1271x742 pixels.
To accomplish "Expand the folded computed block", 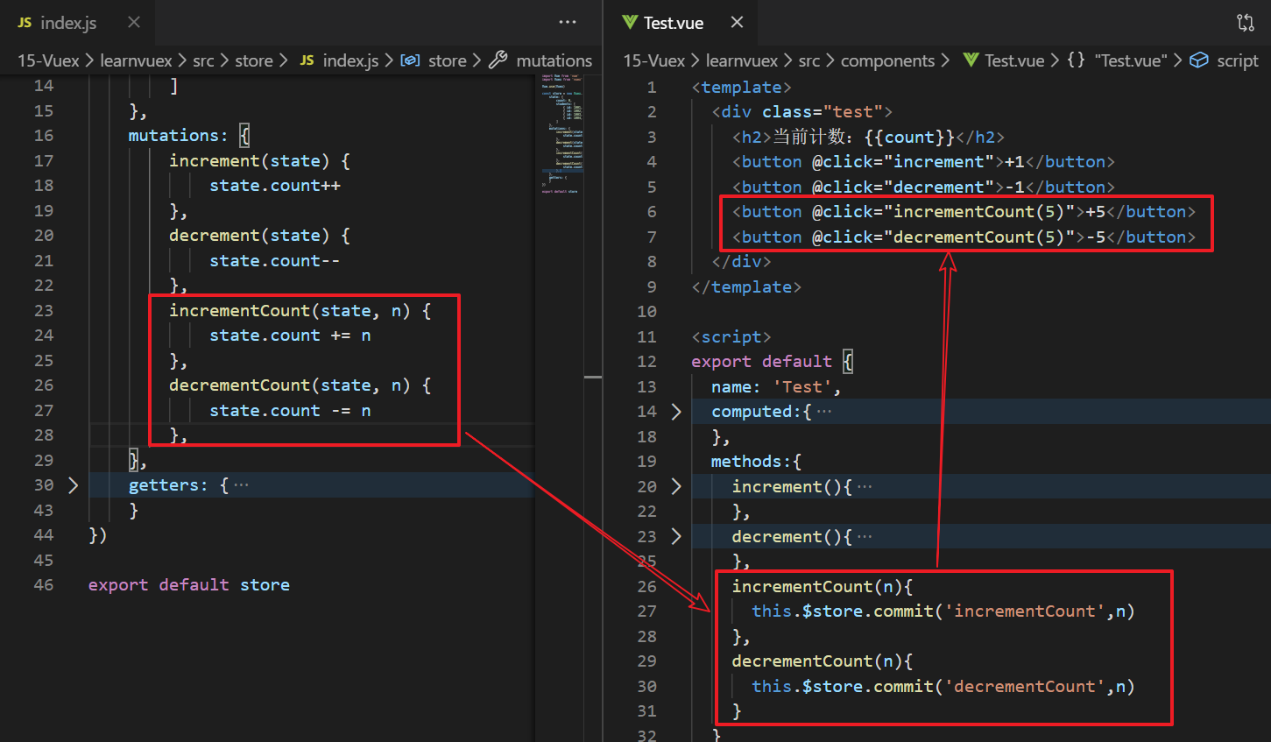I will [x=676, y=412].
